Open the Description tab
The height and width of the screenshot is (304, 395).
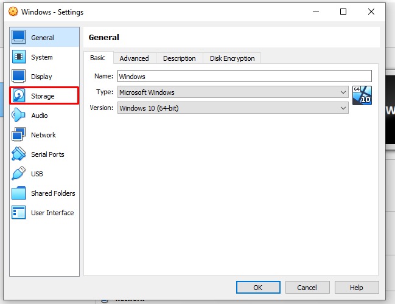(180, 58)
